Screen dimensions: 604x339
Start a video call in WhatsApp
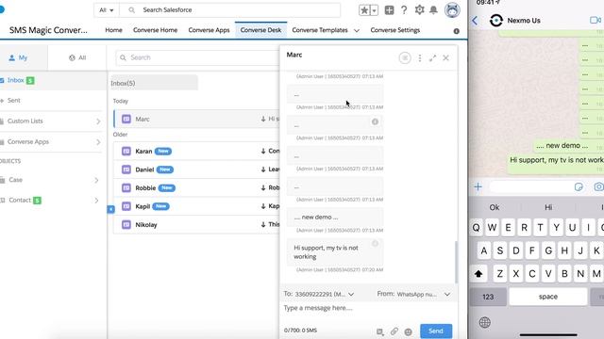point(596,20)
